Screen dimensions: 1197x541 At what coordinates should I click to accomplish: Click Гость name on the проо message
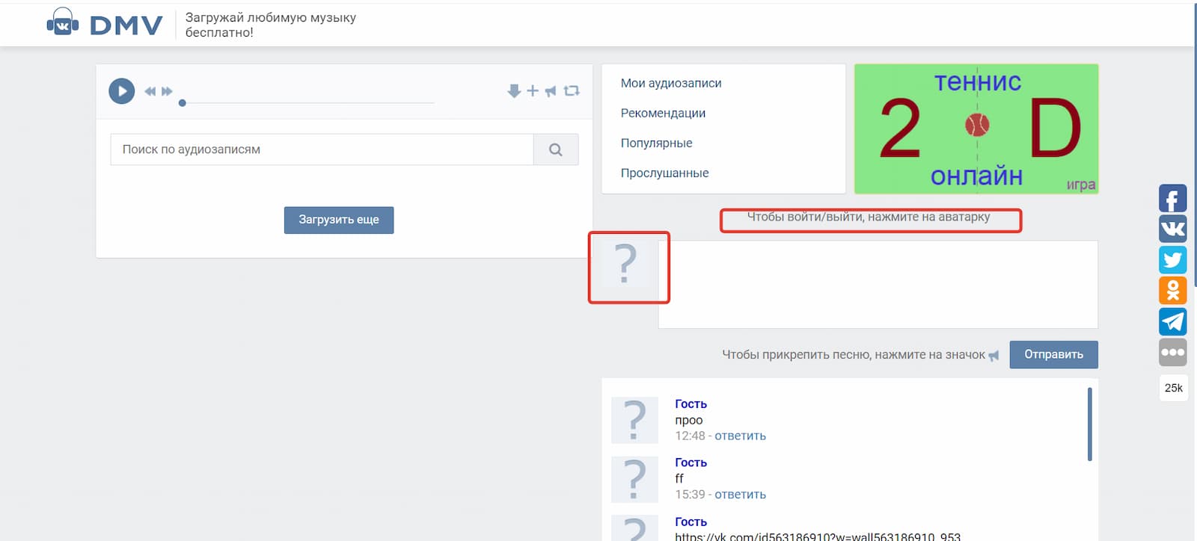pyautogui.click(x=691, y=404)
